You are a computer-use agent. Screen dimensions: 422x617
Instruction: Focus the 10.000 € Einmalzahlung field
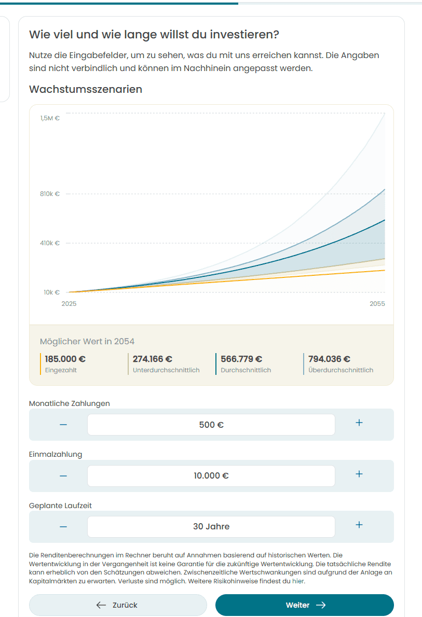(x=211, y=475)
